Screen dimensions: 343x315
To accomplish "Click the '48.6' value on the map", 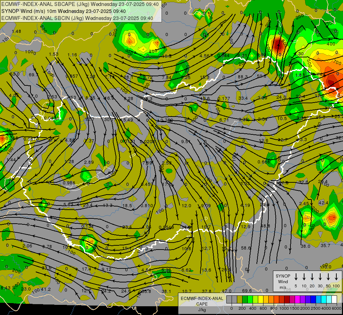I will (x=265, y=226).
